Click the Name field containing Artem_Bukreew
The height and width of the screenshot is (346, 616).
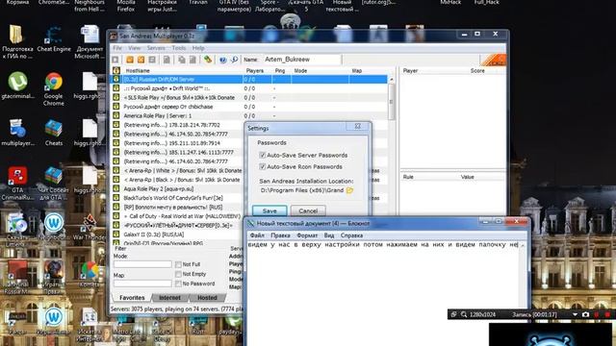[301, 60]
